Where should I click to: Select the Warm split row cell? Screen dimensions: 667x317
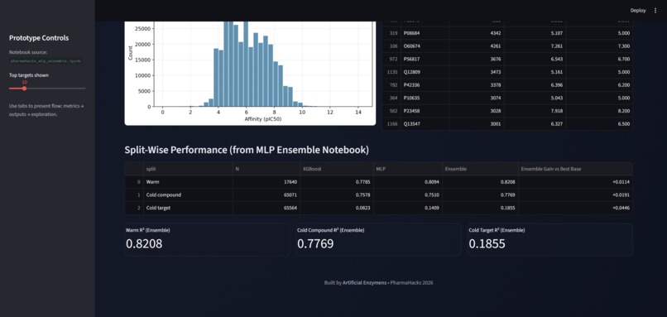click(188, 182)
